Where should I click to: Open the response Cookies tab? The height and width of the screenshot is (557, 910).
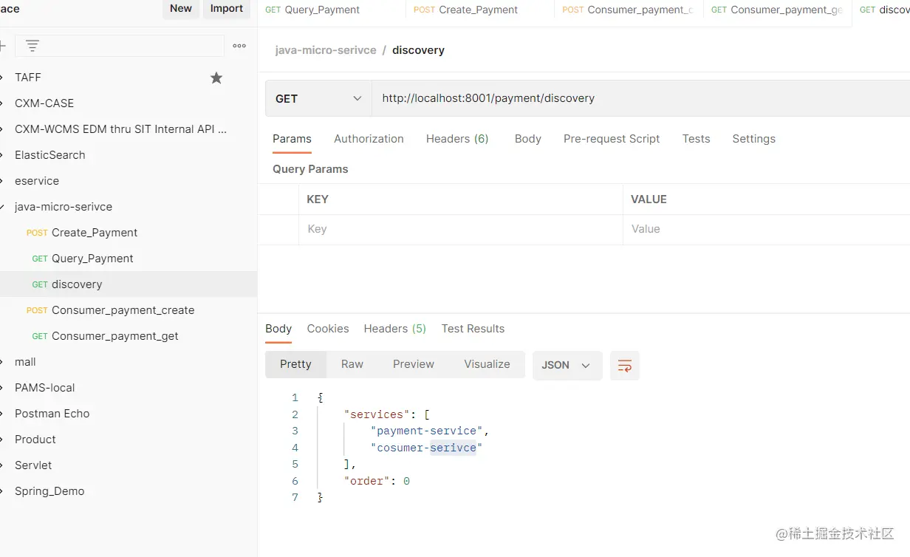pos(328,329)
